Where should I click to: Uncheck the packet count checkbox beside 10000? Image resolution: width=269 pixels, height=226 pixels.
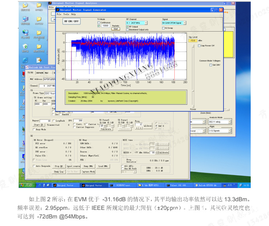point(99,26)
